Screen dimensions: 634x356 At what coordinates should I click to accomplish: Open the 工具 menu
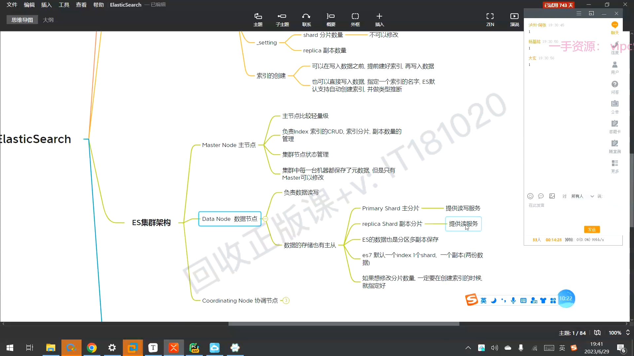pyautogui.click(x=64, y=5)
